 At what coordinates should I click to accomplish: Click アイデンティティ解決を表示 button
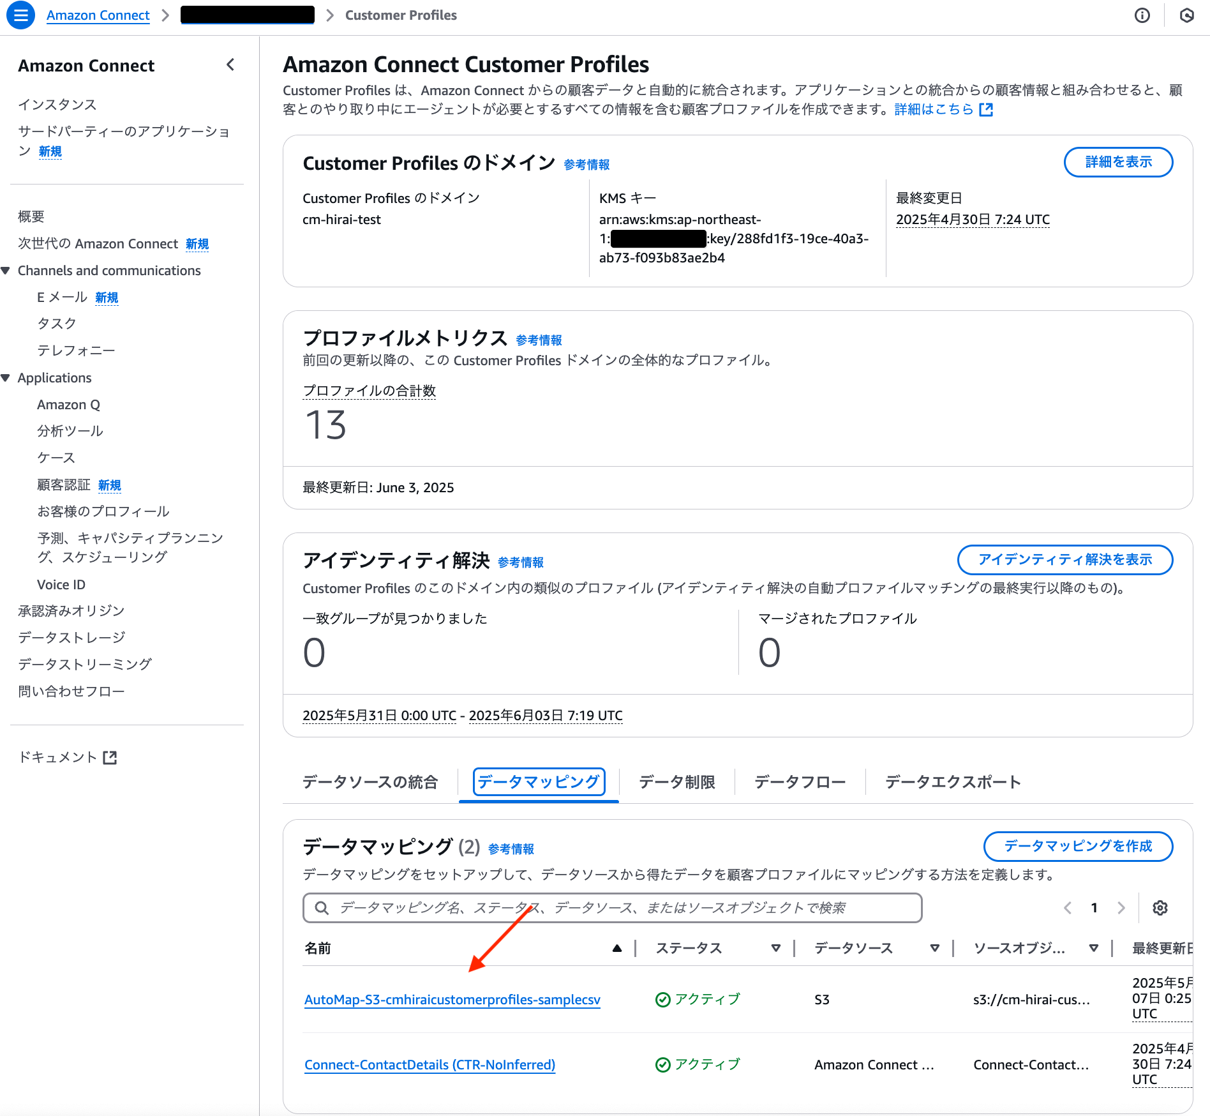tap(1065, 560)
